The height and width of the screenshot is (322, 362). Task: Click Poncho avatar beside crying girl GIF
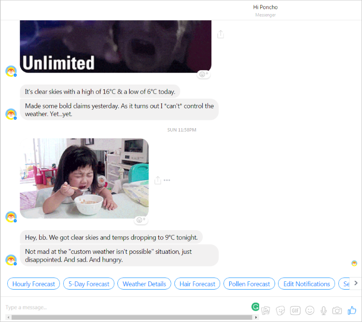click(x=11, y=217)
